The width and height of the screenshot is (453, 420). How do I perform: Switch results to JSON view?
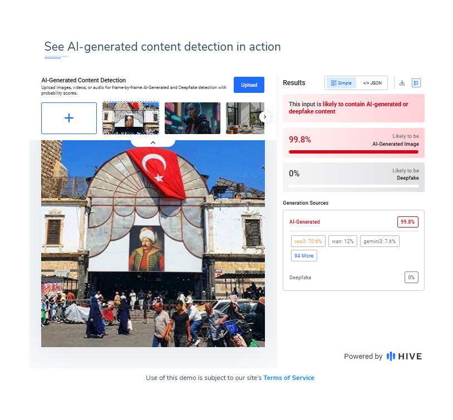click(372, 83)
